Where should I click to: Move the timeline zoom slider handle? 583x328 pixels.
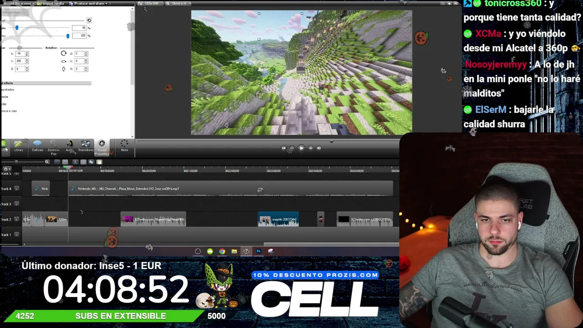[16, 162]
